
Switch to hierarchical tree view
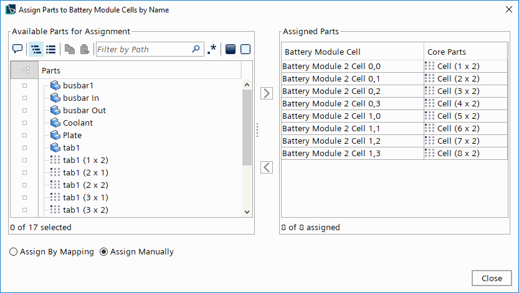pos(36,49)
